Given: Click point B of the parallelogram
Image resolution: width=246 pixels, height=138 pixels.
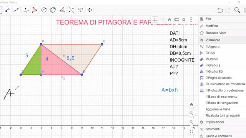Looking at the screenshot, I should (81, 75).
